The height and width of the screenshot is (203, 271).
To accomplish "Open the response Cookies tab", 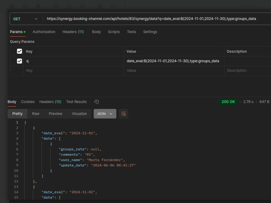I will coord(28,102).
